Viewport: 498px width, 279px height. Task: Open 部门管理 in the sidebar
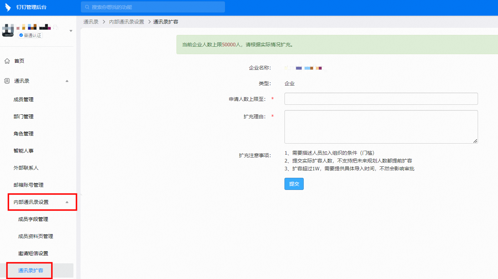(24, 117)
